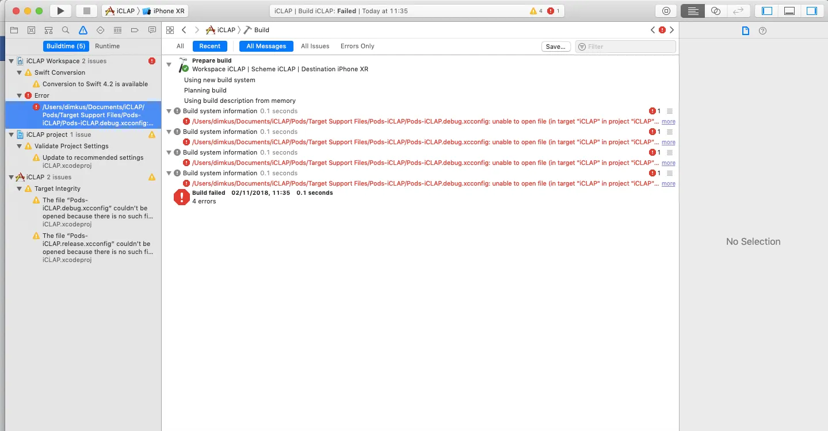Show the Quick Help inspector icon

pyautogui.click(x=763, y=30)
